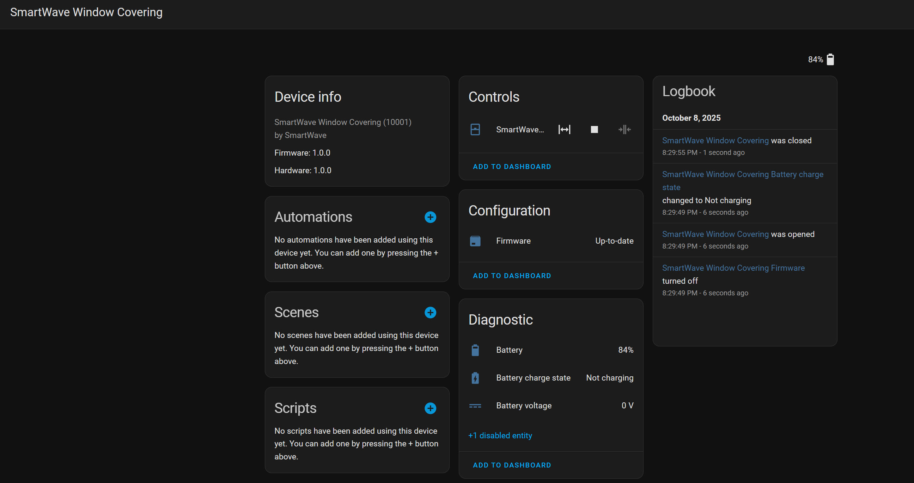Click the header battery status icon

(830, 59)
